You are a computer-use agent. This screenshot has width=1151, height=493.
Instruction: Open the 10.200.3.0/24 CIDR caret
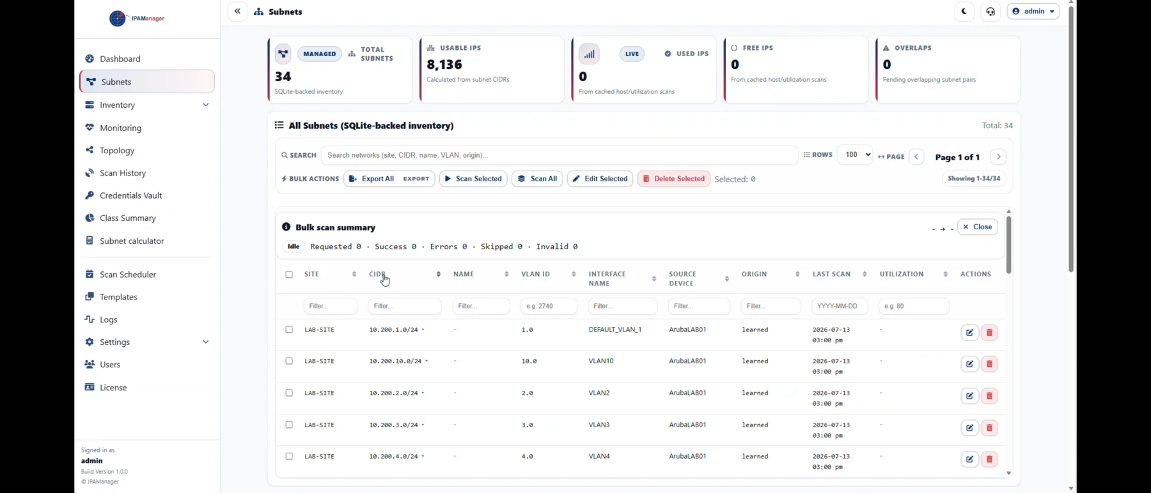click(423, 425)
